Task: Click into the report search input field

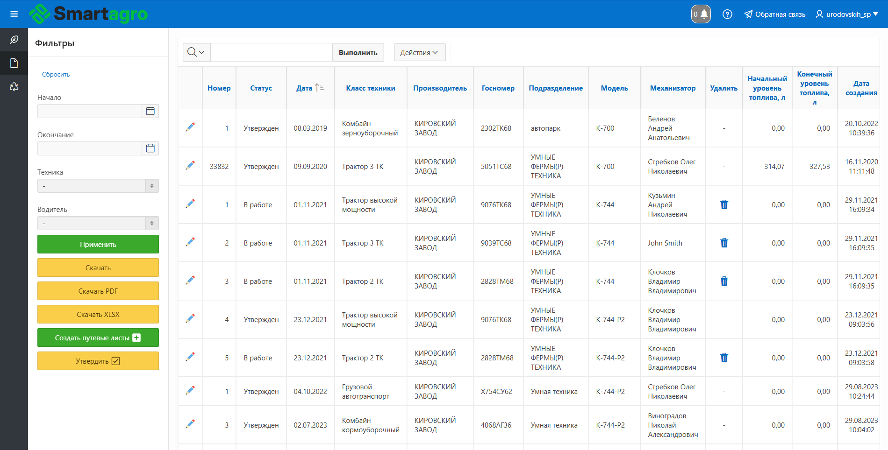Action: 271,52
